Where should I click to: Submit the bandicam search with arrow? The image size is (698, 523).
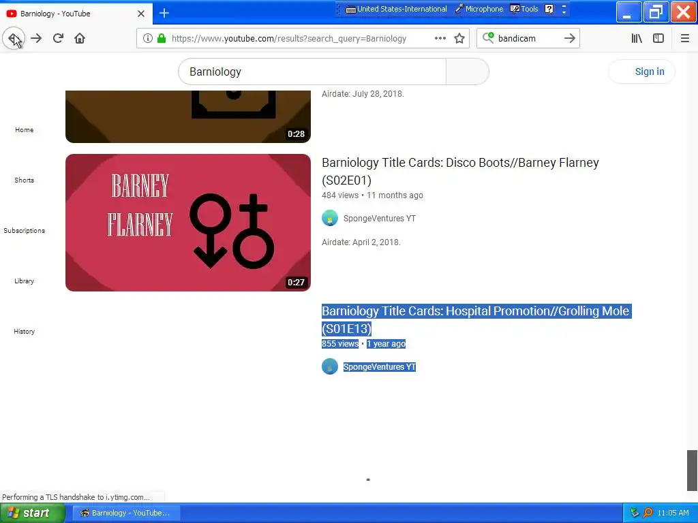[569, 38]
